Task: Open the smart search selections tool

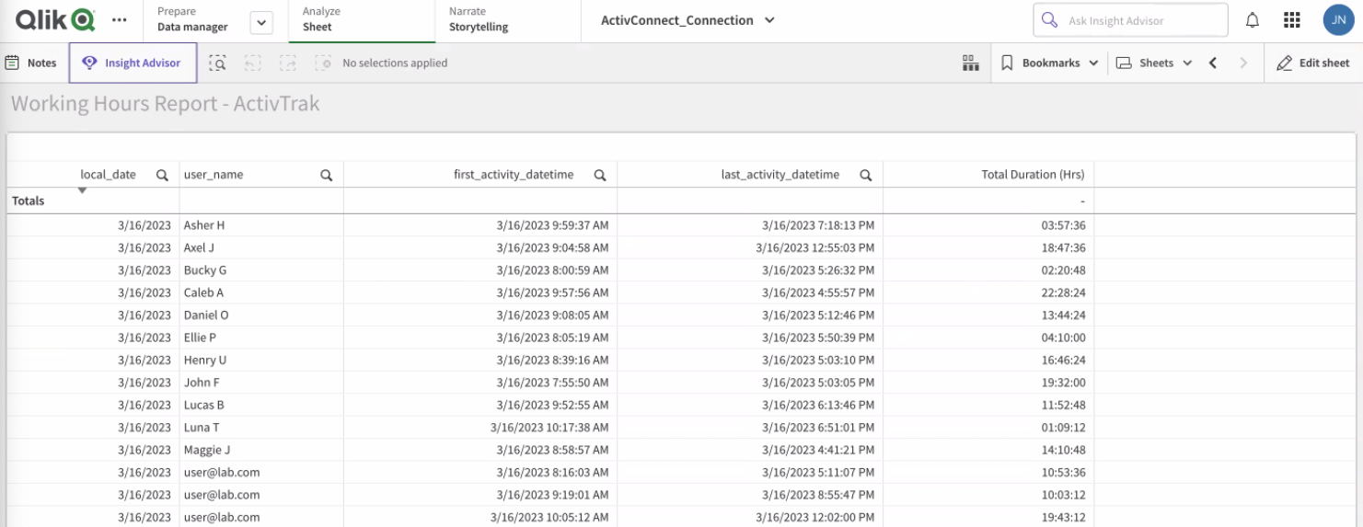Action: pyautogui.click(x=217, y=63)
